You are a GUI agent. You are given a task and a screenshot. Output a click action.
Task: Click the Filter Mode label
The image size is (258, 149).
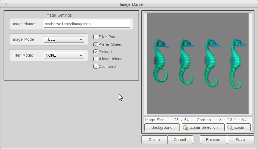click(x=22, y=55)
